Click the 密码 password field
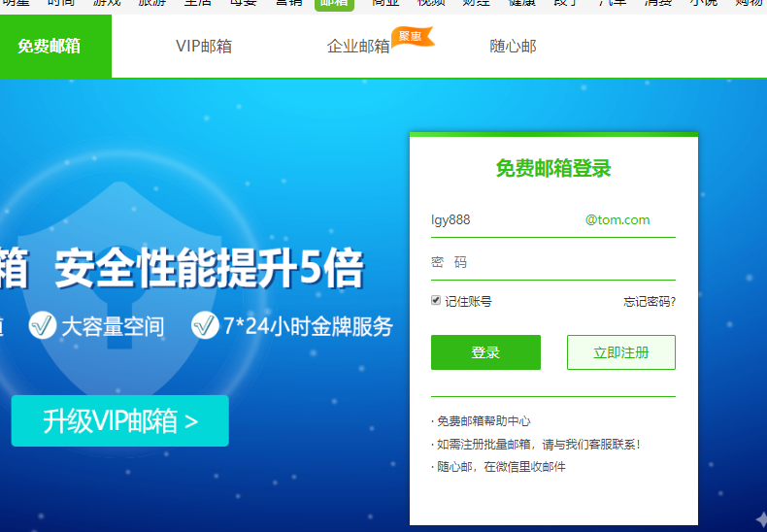Image resolution: width=767 pixels, height=532 pixels. (553, 262)
